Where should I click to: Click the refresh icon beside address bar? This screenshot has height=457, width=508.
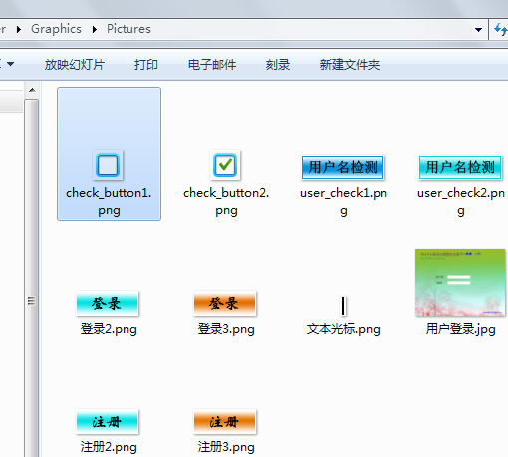[500, 30]
